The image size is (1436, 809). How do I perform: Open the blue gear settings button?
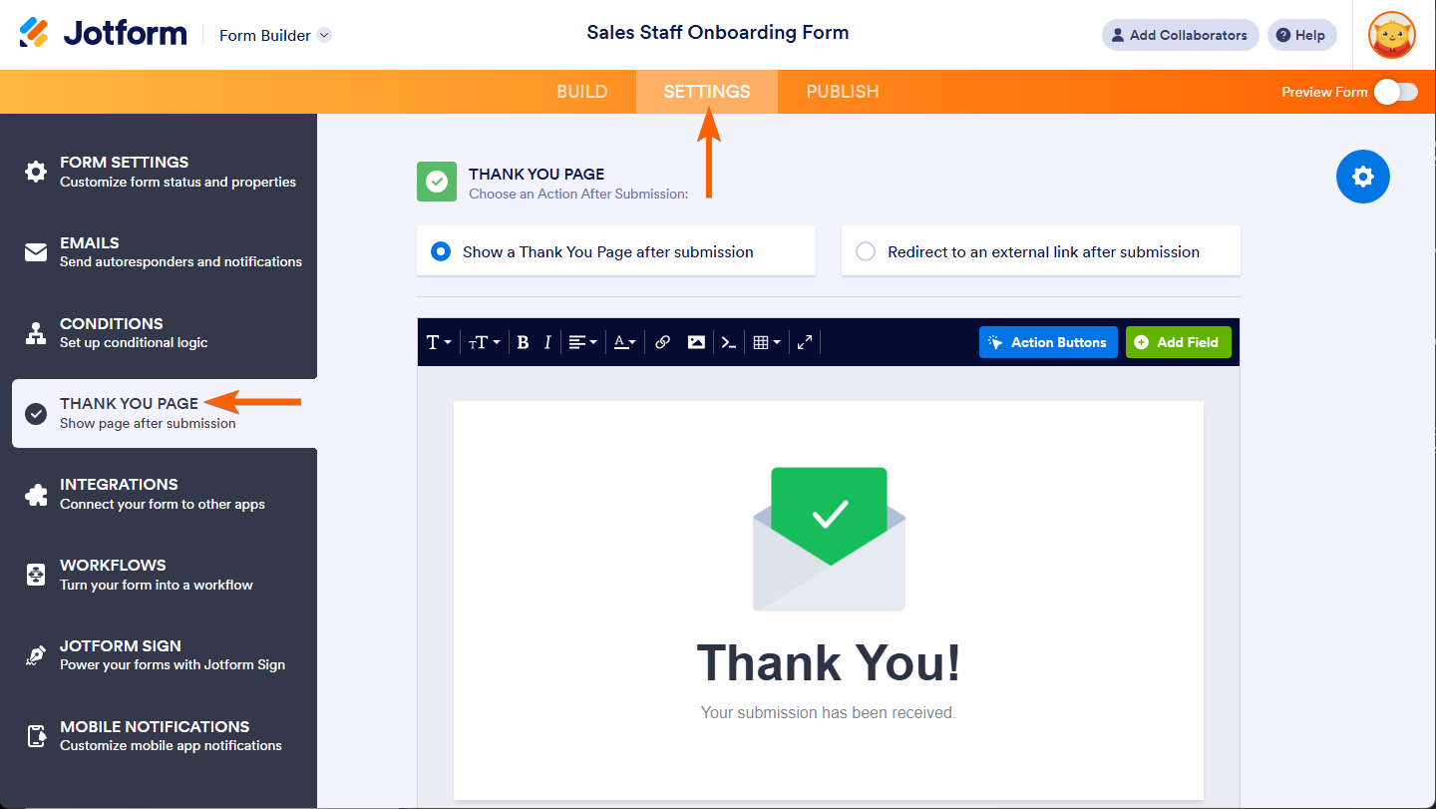point(1362,177)
